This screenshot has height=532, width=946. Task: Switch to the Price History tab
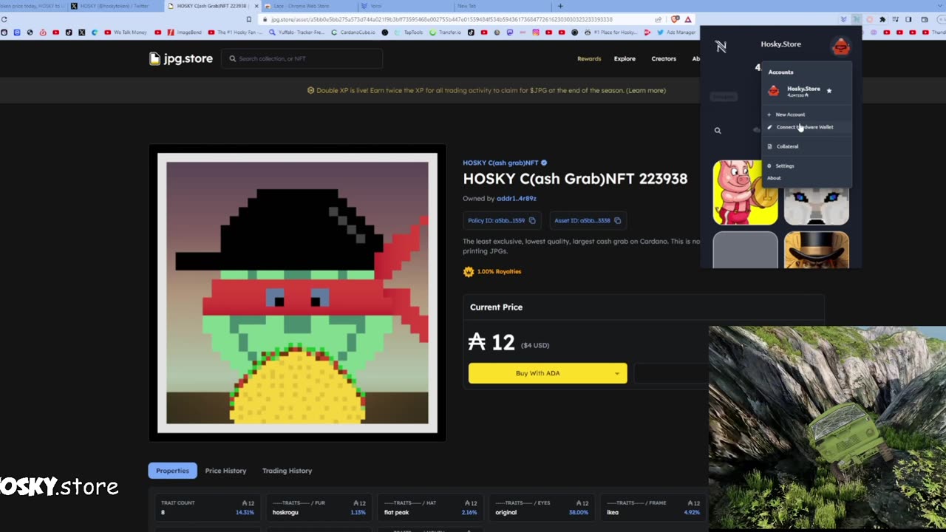tap(225, 471)
